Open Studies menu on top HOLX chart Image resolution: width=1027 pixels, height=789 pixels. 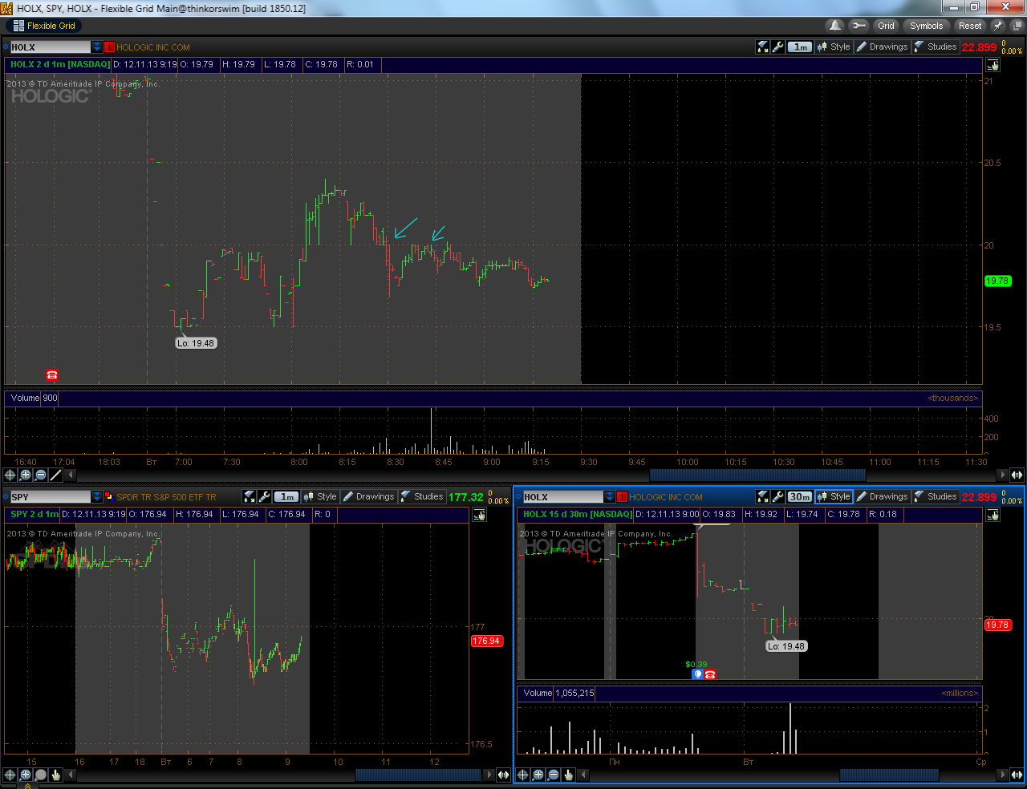click(x=936, y=47)
